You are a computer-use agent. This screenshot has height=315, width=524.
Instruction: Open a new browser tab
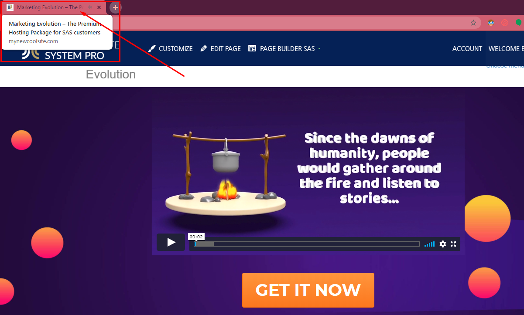tap(115, 7)
